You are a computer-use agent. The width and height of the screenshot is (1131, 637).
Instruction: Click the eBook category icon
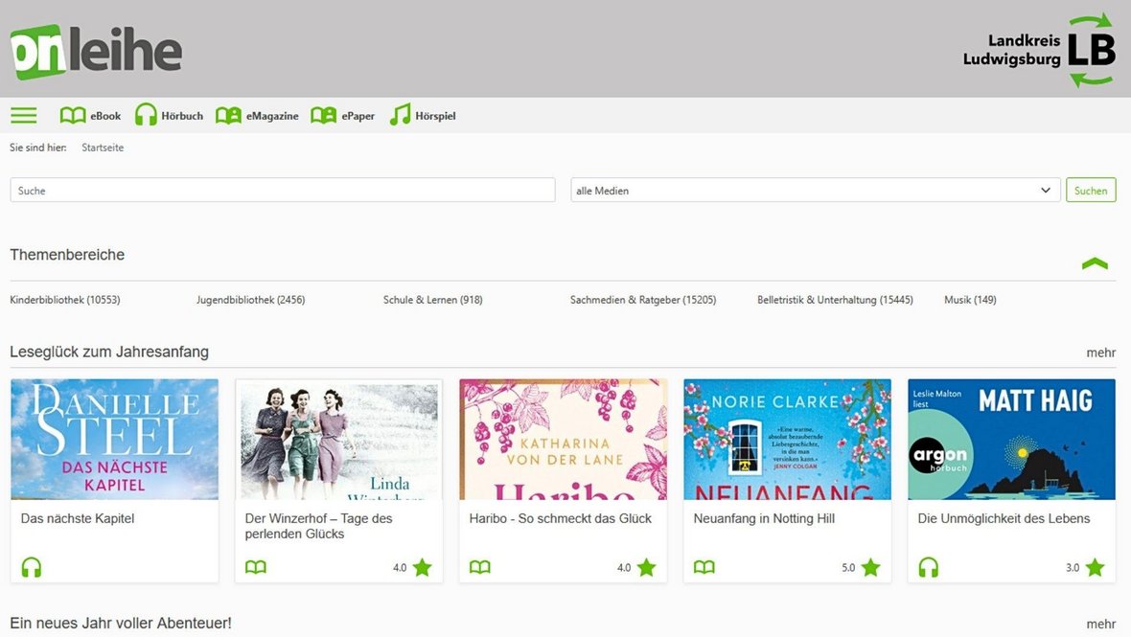[73, 114]
